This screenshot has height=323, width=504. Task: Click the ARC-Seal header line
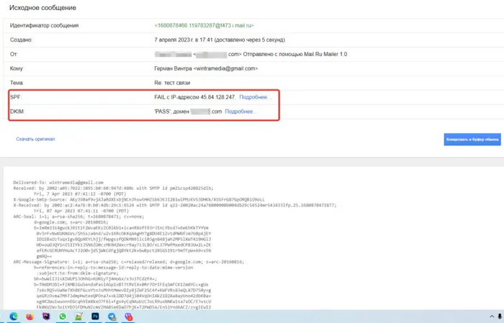tap(78, 217)
